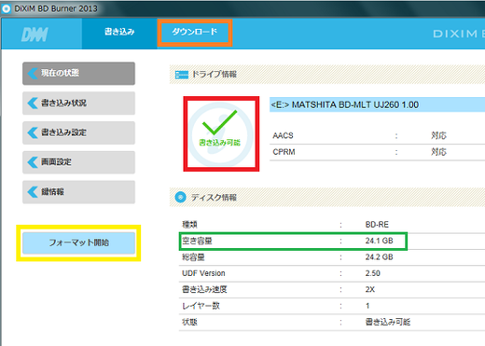Click the ドライブ情報 section header text
Viewport: 485px width, 346px height.
point(215,75)
